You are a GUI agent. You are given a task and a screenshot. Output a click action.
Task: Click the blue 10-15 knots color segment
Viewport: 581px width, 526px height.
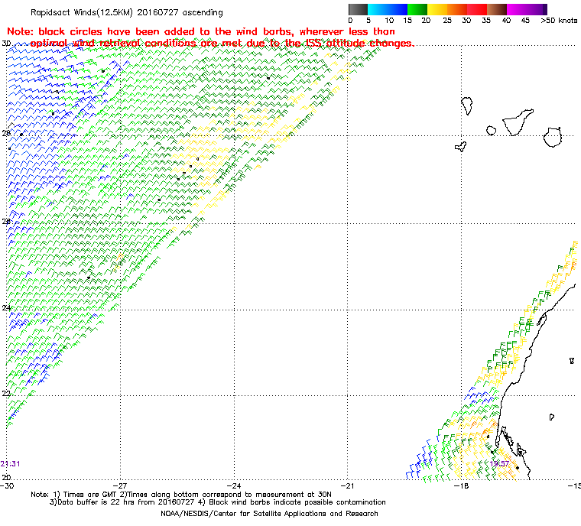click(x=398, y=9)
